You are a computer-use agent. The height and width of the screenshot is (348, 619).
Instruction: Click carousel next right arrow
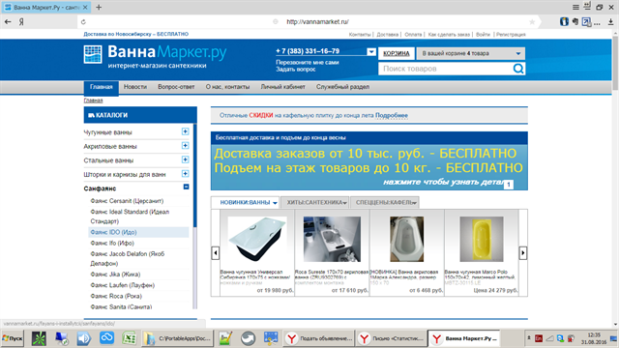[x=522, y=253]
